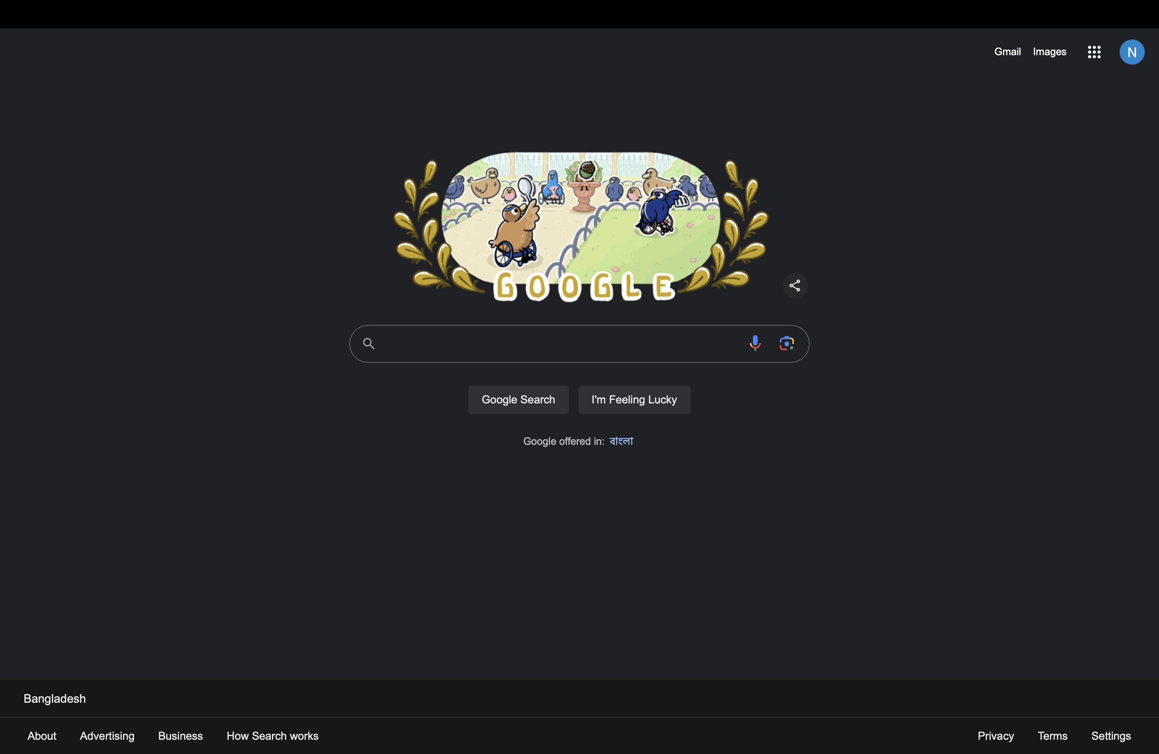Image resolution: width=1159 pixels, height=754 pixels.
Task: Switch Google to বাংলা language
Action: [621, 441]
